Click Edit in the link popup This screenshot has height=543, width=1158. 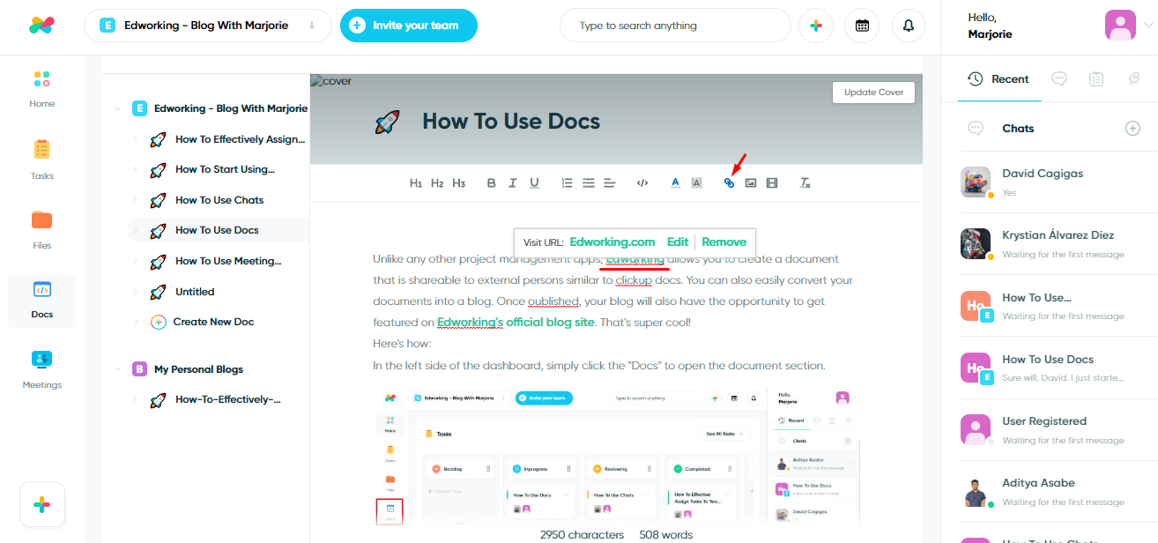pos(678,242)
